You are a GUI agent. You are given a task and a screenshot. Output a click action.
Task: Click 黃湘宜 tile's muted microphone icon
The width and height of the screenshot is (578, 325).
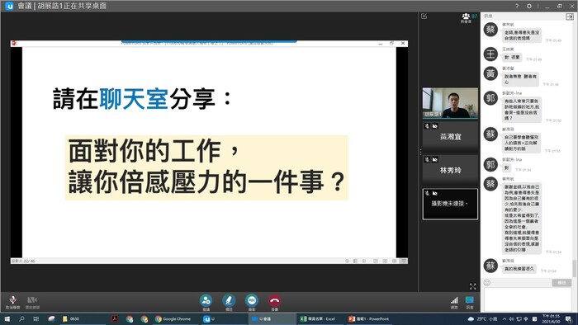(427, 126)
